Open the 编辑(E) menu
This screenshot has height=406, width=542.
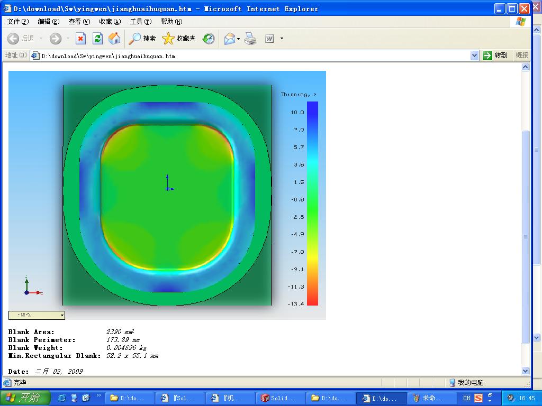click(48, 21)
